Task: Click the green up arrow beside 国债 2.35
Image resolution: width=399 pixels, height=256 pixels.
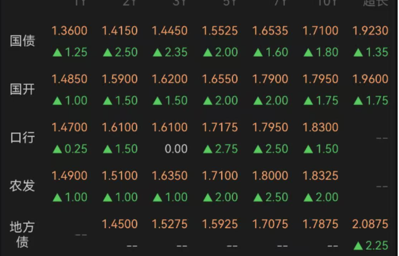Action: pyautogui.click(x=157, y=53)
